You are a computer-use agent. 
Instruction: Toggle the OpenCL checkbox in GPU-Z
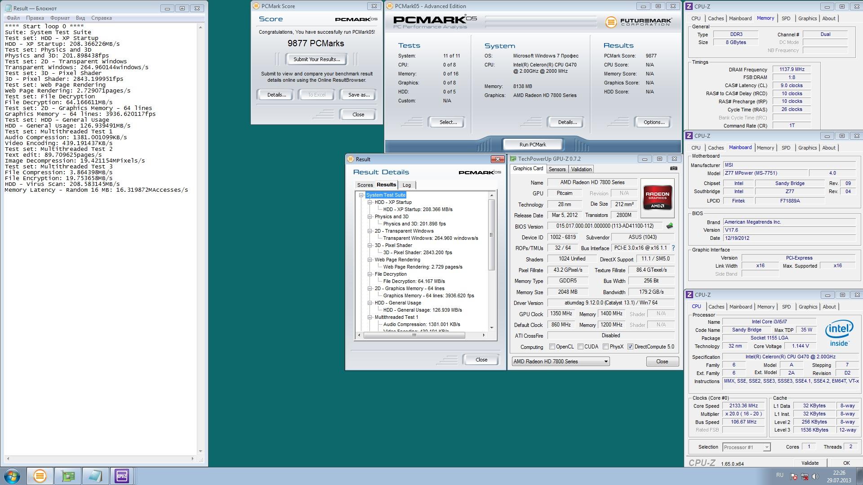[552, 347]
